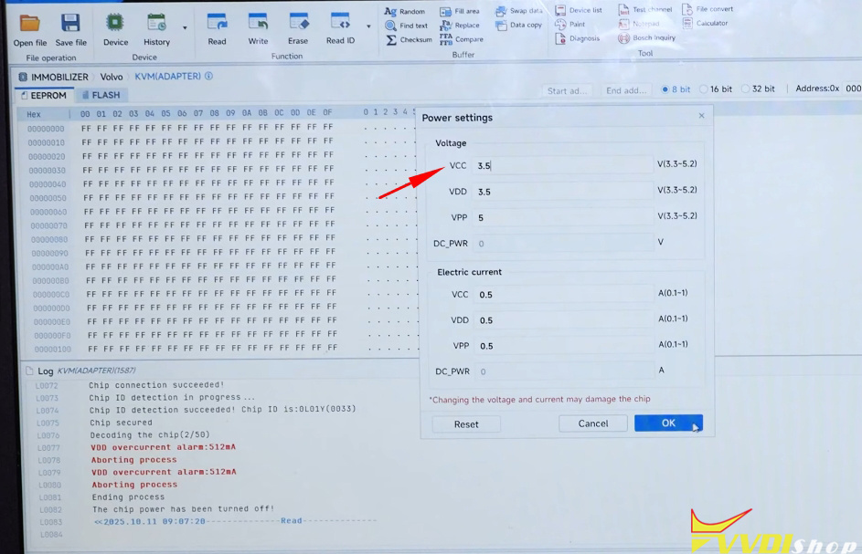Click the Checksum tool in Buffer group

click(409, 40)
